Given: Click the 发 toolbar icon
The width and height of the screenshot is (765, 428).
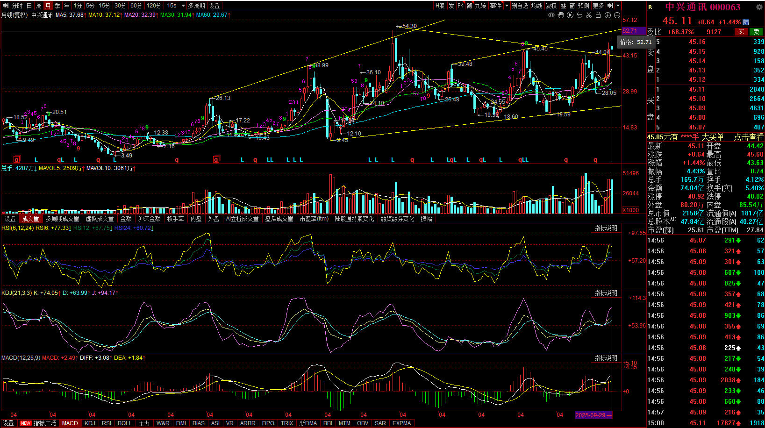Looking at the screenshot, I should pyautogui.click(x=451, y=6).
